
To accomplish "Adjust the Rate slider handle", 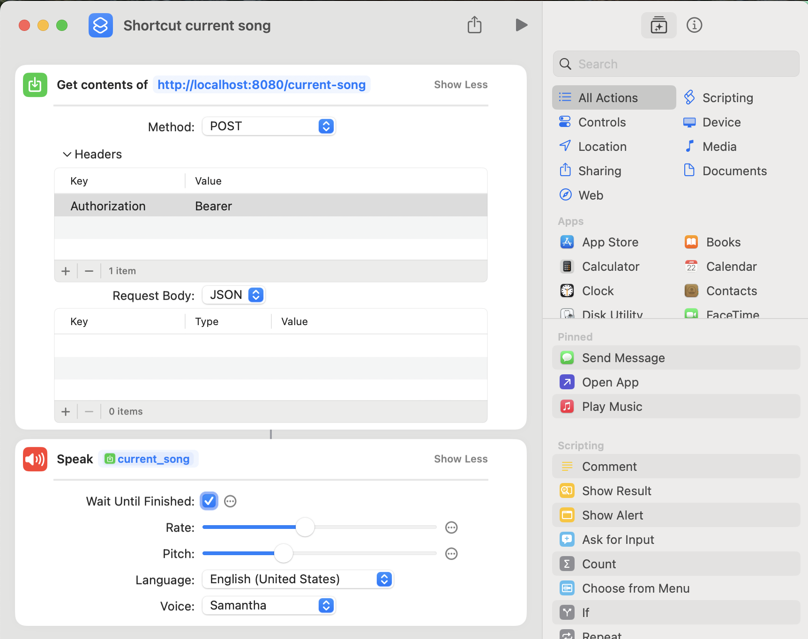I will pyautogui.click(x=305, y=528).
